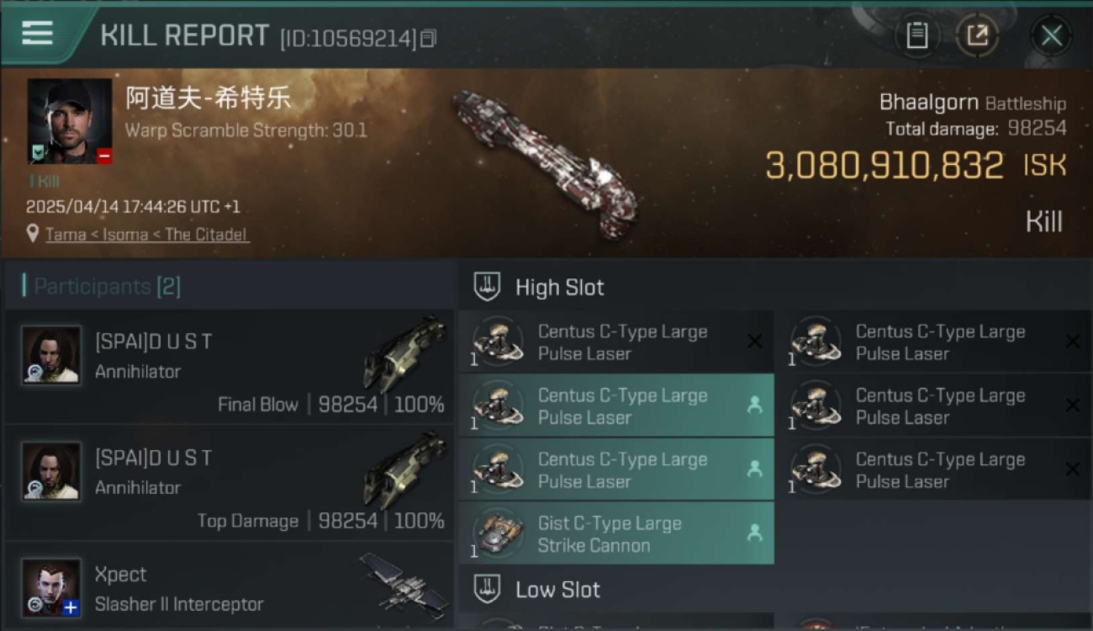Select the Top Damage Annihilator ship image

[405, 470]
